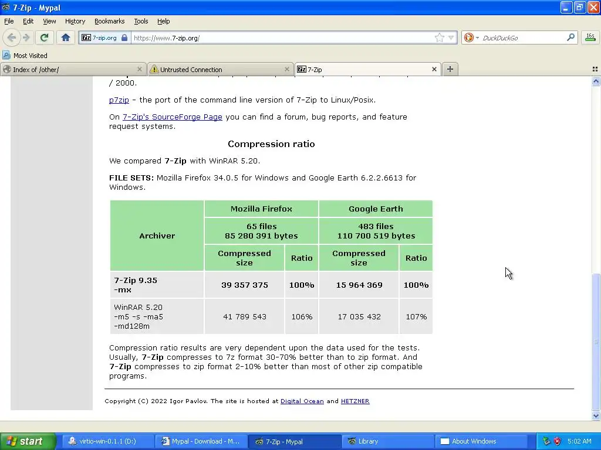
Task: Go forward with the Forward arrow button
Action: 26,37
